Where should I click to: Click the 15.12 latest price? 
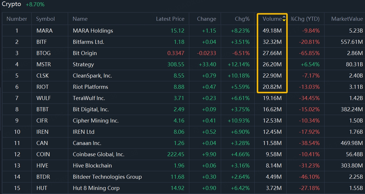click(x=177, y=31)
